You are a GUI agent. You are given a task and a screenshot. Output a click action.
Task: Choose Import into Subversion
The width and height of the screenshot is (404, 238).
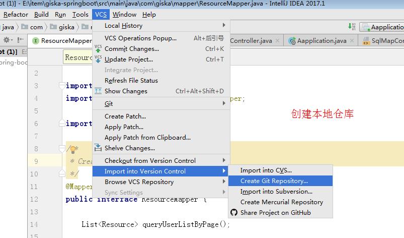(281, 192)
